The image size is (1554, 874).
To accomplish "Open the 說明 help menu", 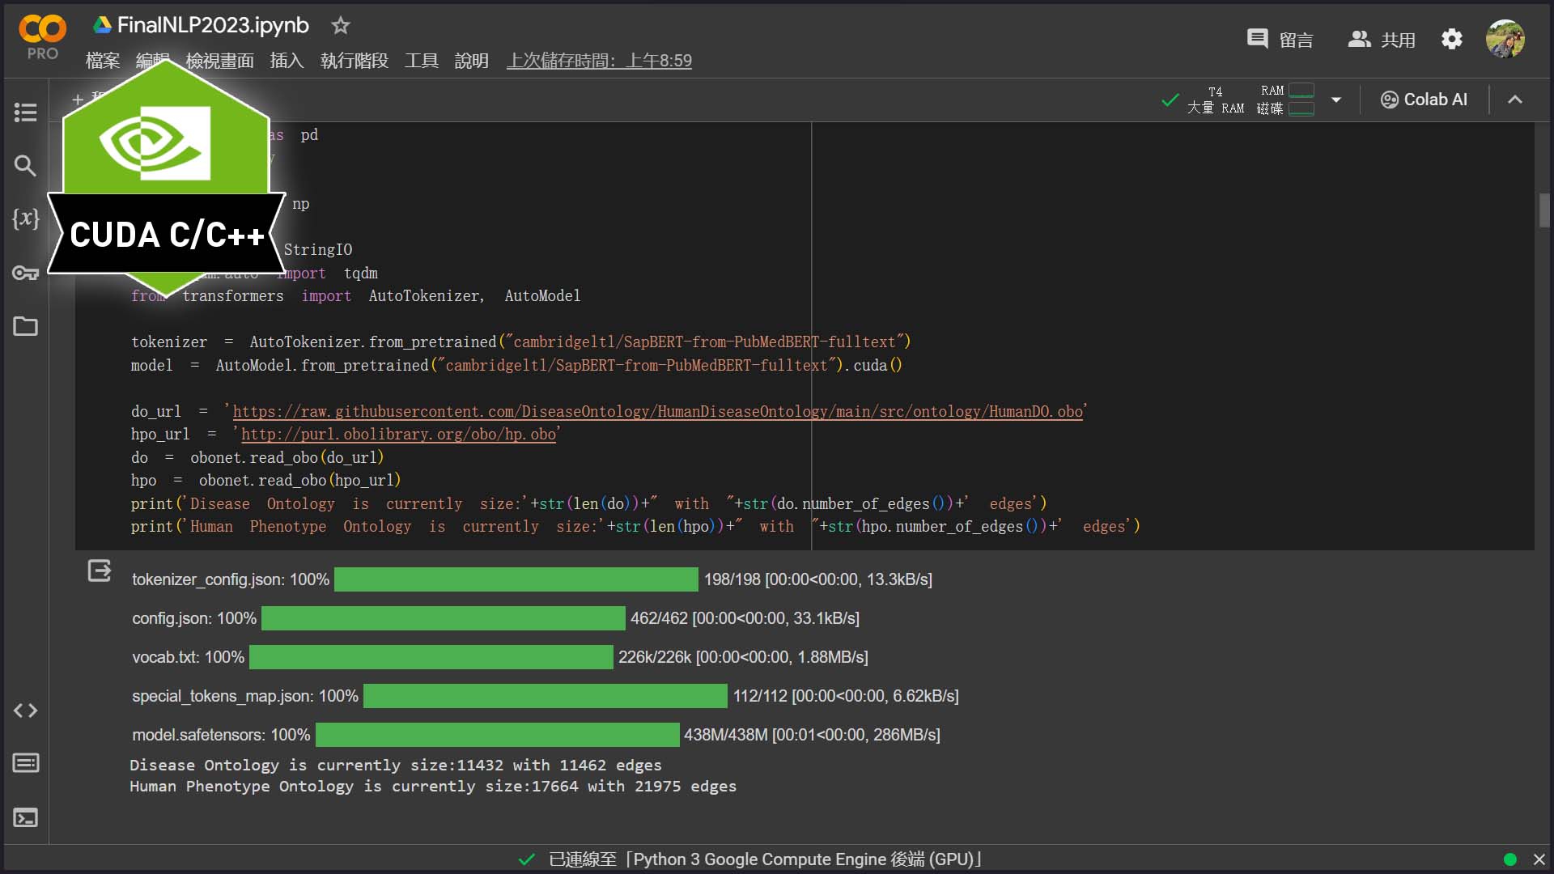I will [x=472, y=61].
